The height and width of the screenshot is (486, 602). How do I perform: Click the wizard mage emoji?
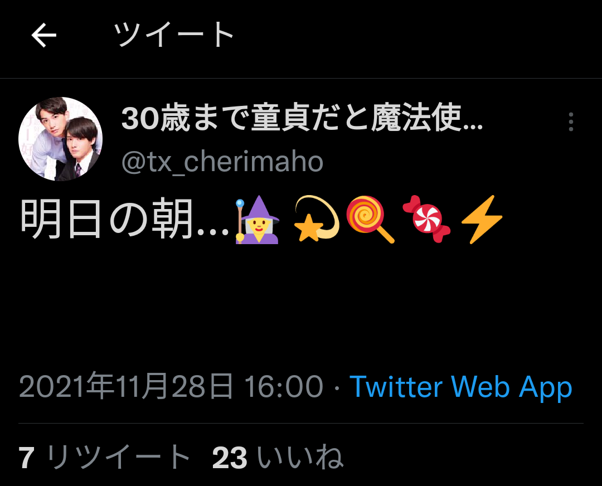point(257,220)
